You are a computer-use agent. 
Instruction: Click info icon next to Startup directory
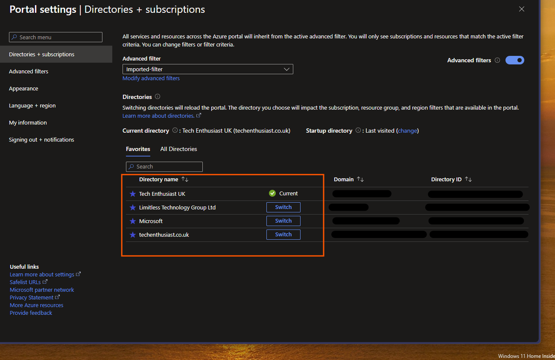pos(358,131)
